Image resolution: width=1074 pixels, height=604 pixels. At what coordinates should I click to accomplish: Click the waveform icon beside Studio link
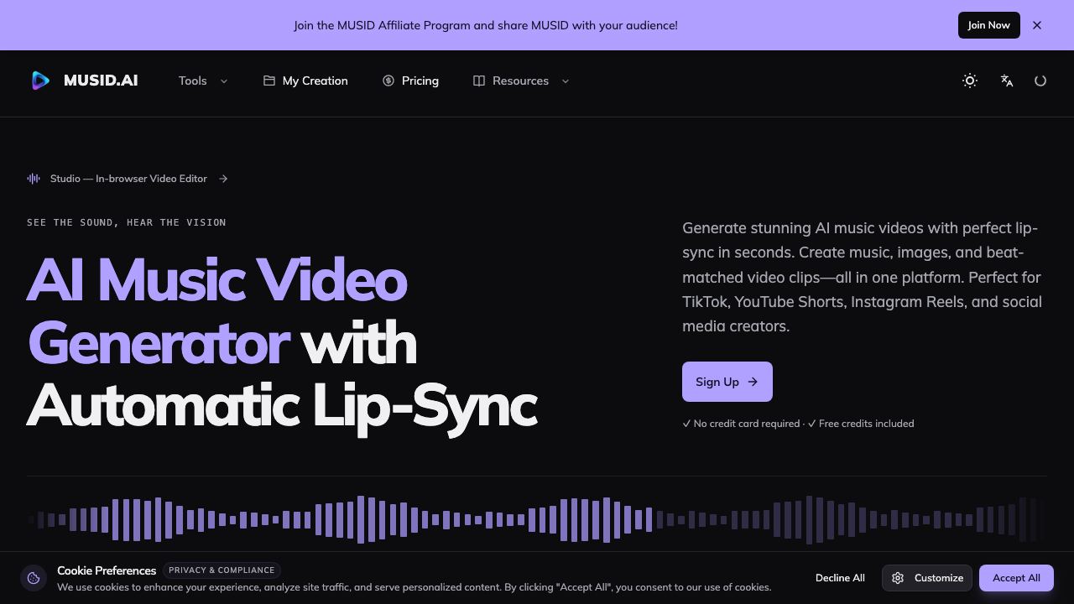click(x=34, y=179)
